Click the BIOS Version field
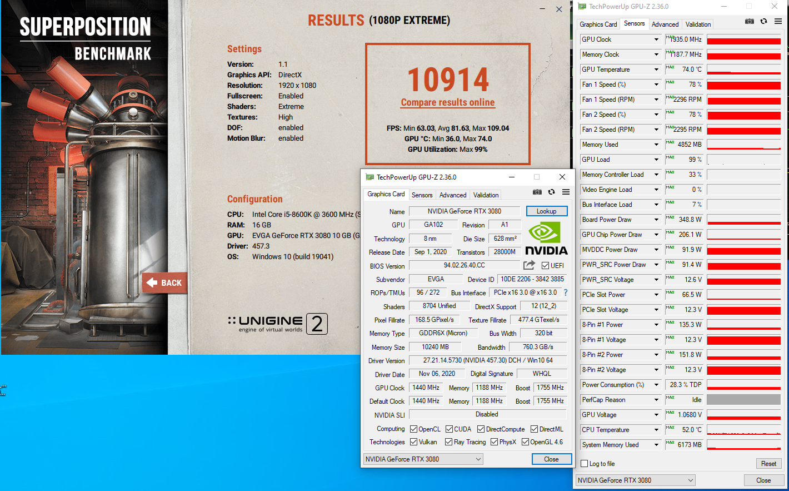 pos(465,266)
